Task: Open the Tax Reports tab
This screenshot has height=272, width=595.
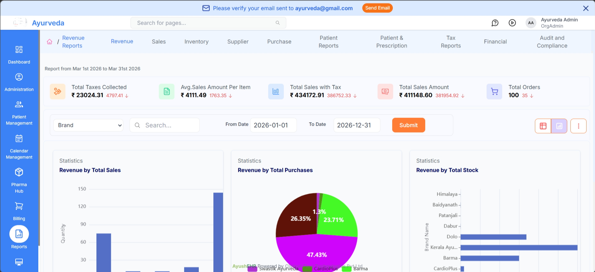Action: (x=450, y=42)
